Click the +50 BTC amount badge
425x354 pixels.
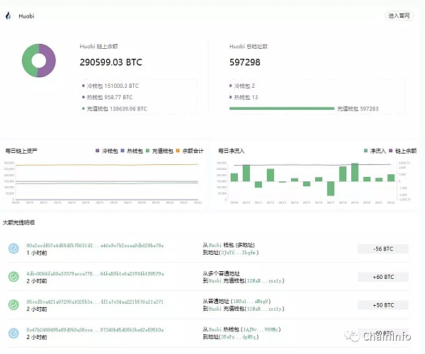(383, 305)
